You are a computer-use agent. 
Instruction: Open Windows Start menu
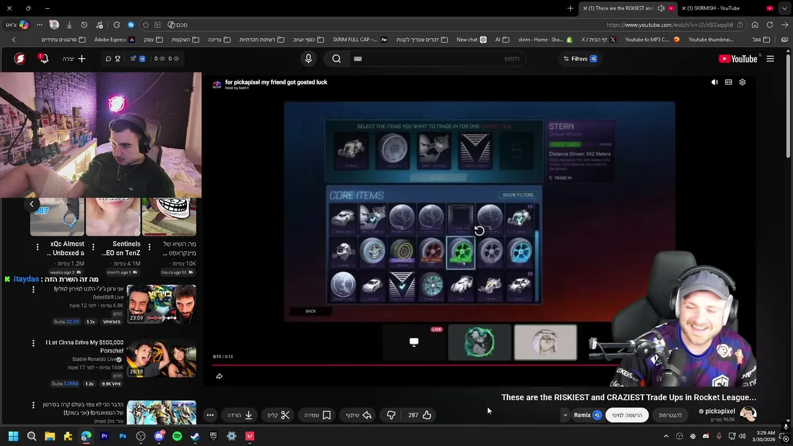tap(13, 436)
